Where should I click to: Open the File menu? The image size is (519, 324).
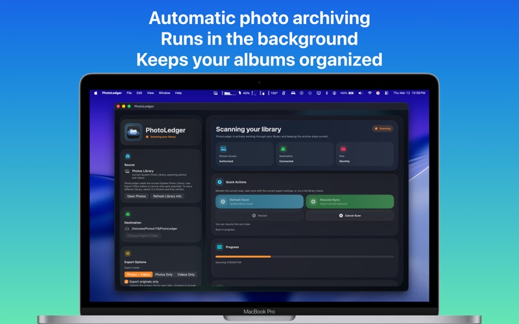pos(129,93)
